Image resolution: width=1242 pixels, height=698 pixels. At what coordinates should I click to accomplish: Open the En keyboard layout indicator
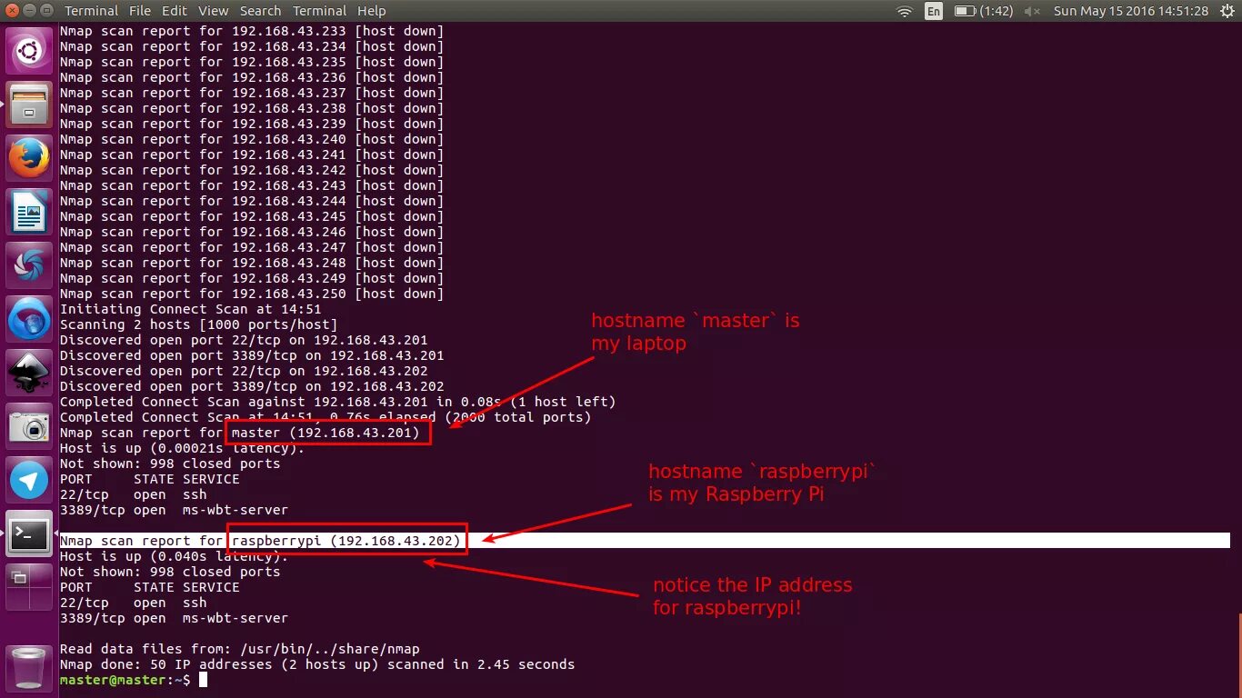934,11
